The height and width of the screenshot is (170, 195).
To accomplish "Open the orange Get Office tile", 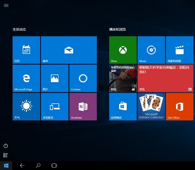I will pyautogui.click(x=180, y=107).
